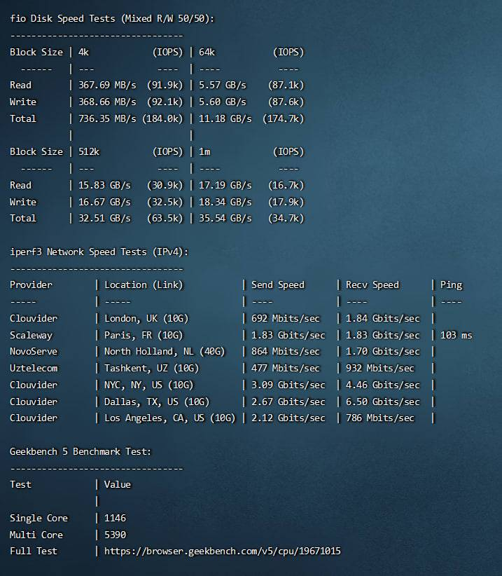Select the 3.09 Gbits/sec send speed
Screen dimensions: 502x576
(x=288, y=385)
